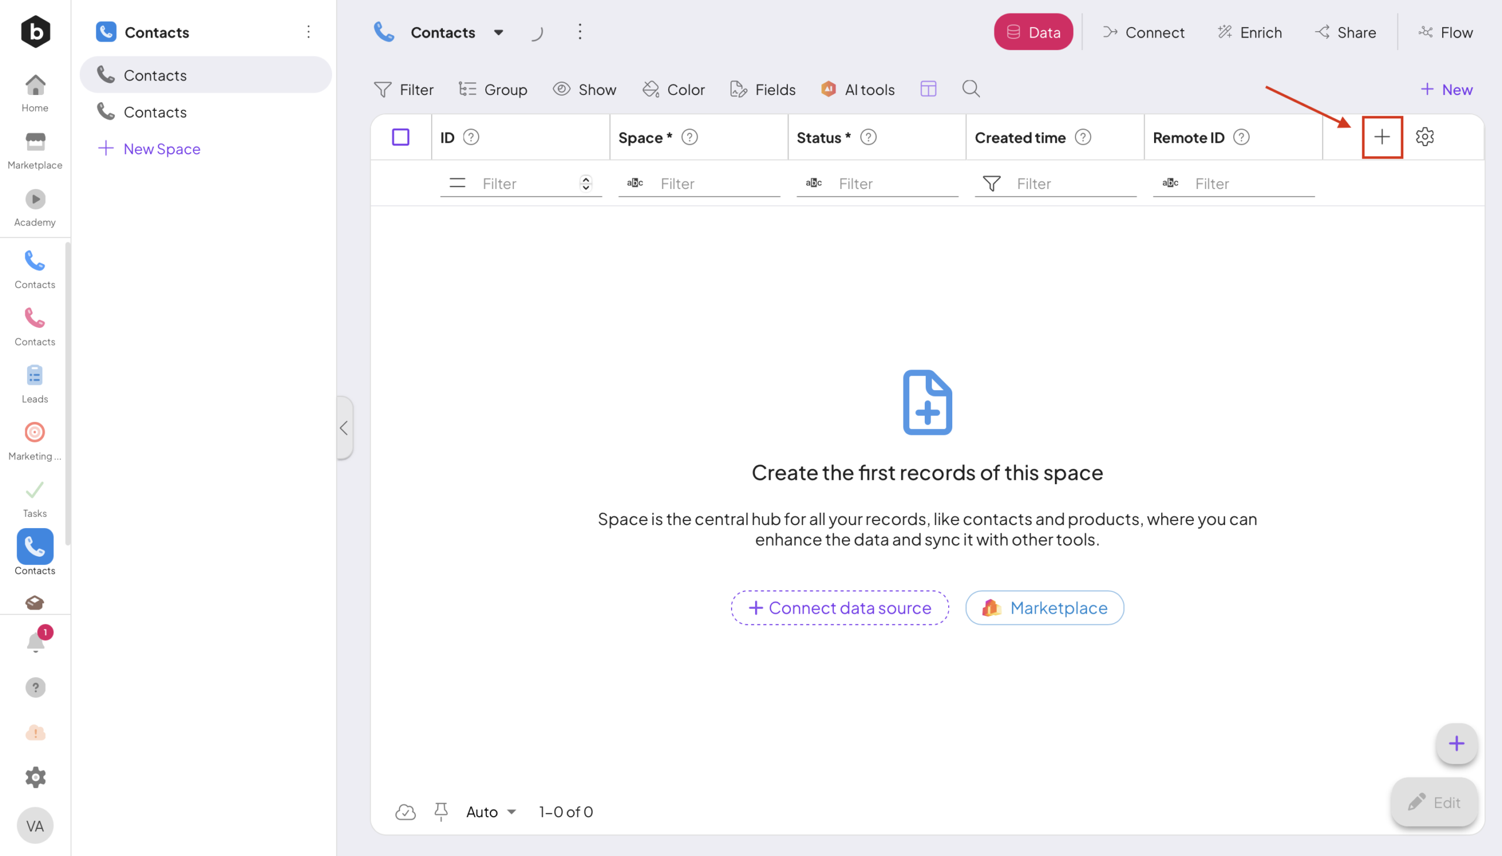Screen dimensions: 1502x856
Task: Collapse the left spaces side panel
Action: click(x=344, y=427)
